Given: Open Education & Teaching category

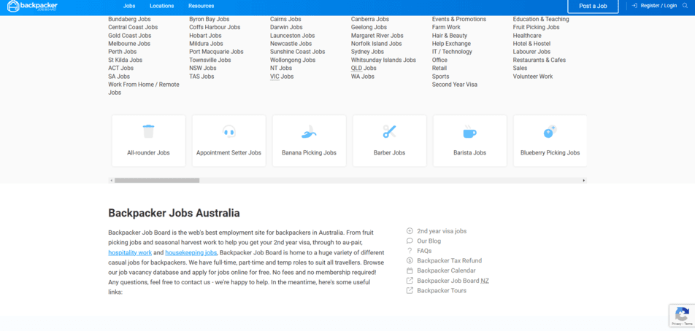Looking at the screenshot, I should (x=541, y=20).
